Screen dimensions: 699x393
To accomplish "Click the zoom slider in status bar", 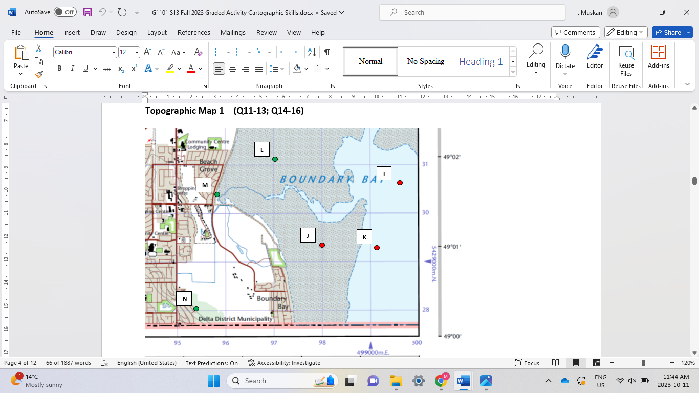I will click(643, 363).
